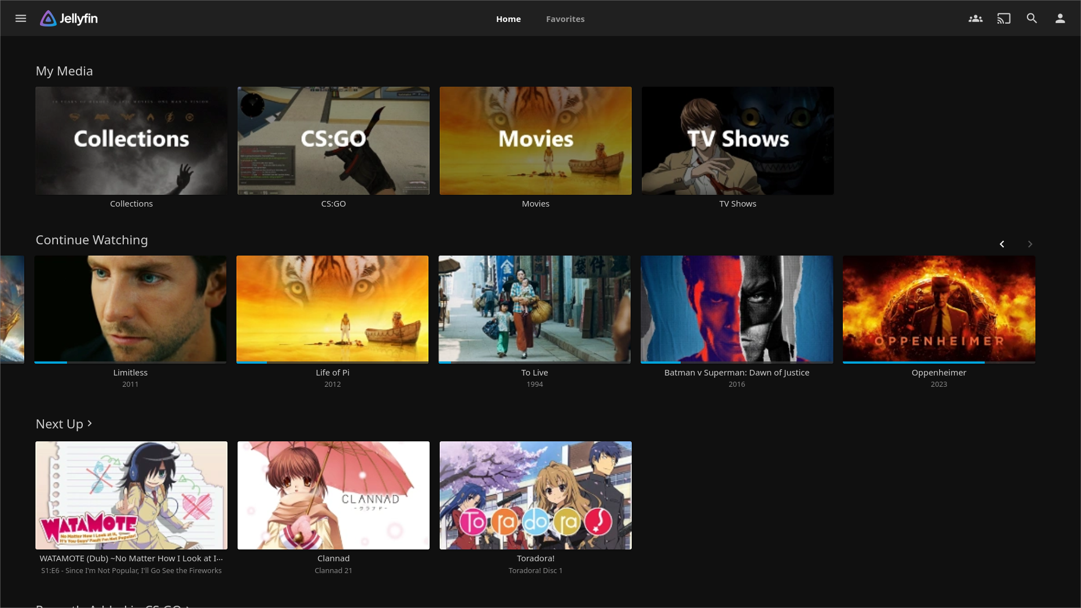The image size is (1081, 608).
Task: Open the SyncPlay group icon
Action: 975,19
